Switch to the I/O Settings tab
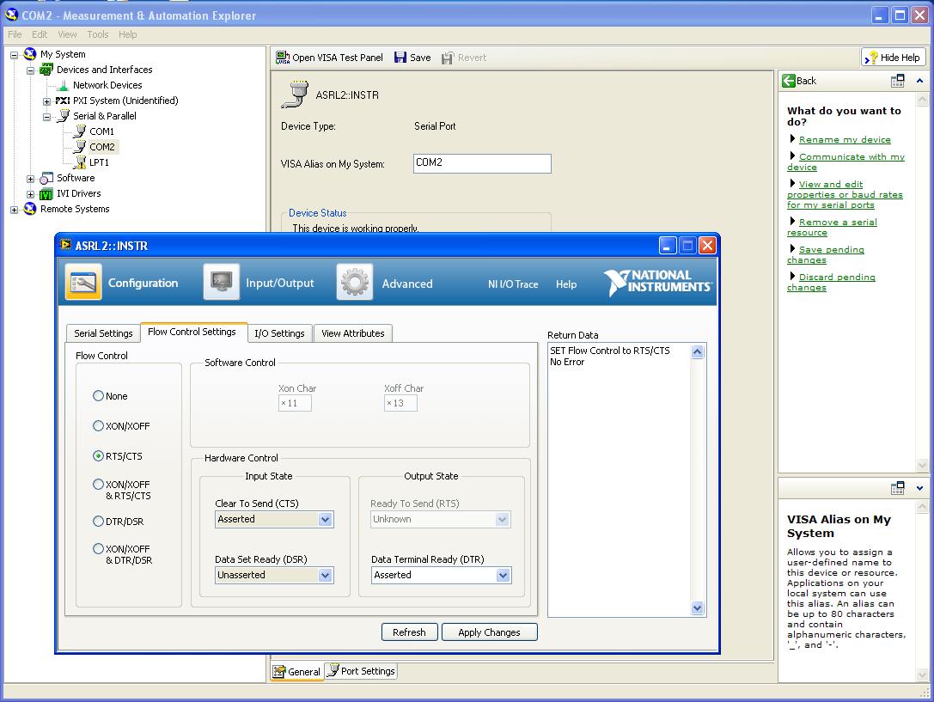Viewport: 934px width, 702px height. (x=279, y=333)
